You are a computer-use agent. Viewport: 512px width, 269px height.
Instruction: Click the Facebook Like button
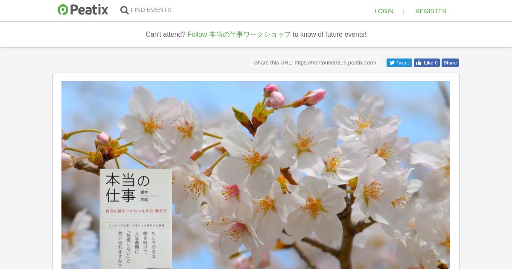coord(427,63)
